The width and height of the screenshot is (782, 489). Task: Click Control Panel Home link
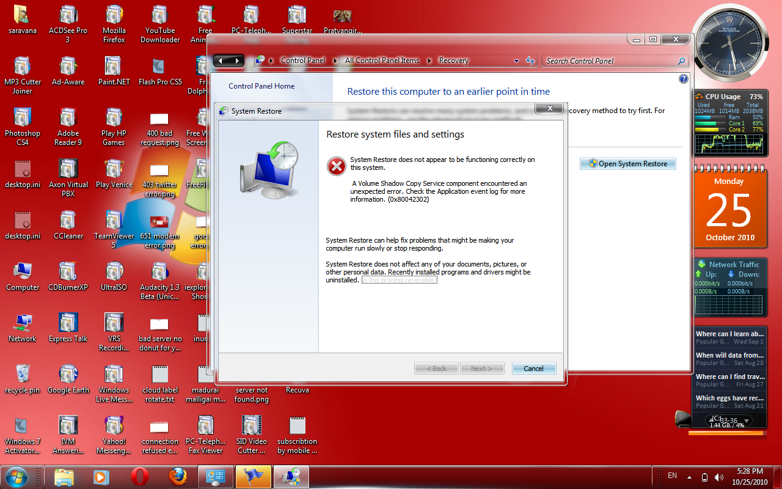tap(261, 86)
